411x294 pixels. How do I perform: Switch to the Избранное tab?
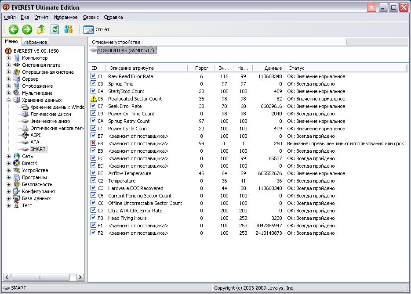click(35, 42)
